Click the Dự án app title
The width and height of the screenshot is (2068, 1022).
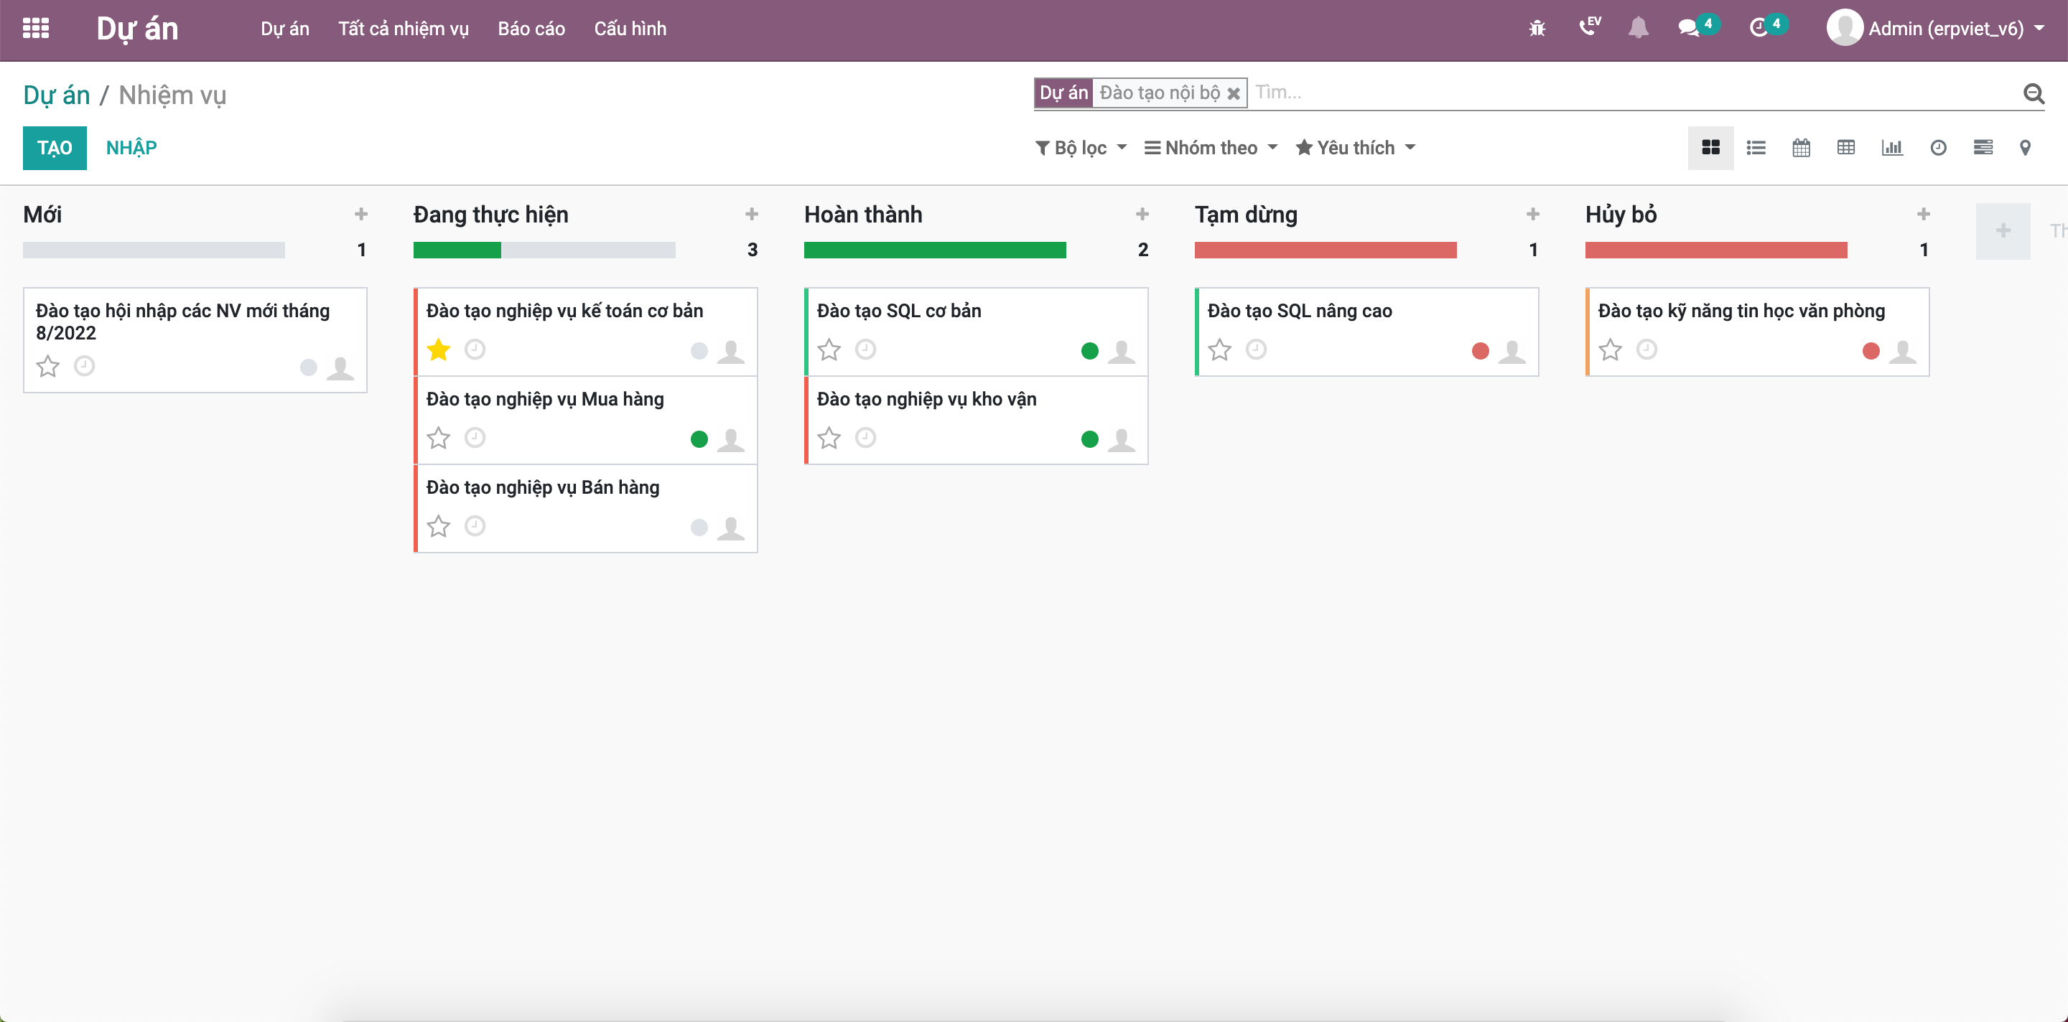137,29
